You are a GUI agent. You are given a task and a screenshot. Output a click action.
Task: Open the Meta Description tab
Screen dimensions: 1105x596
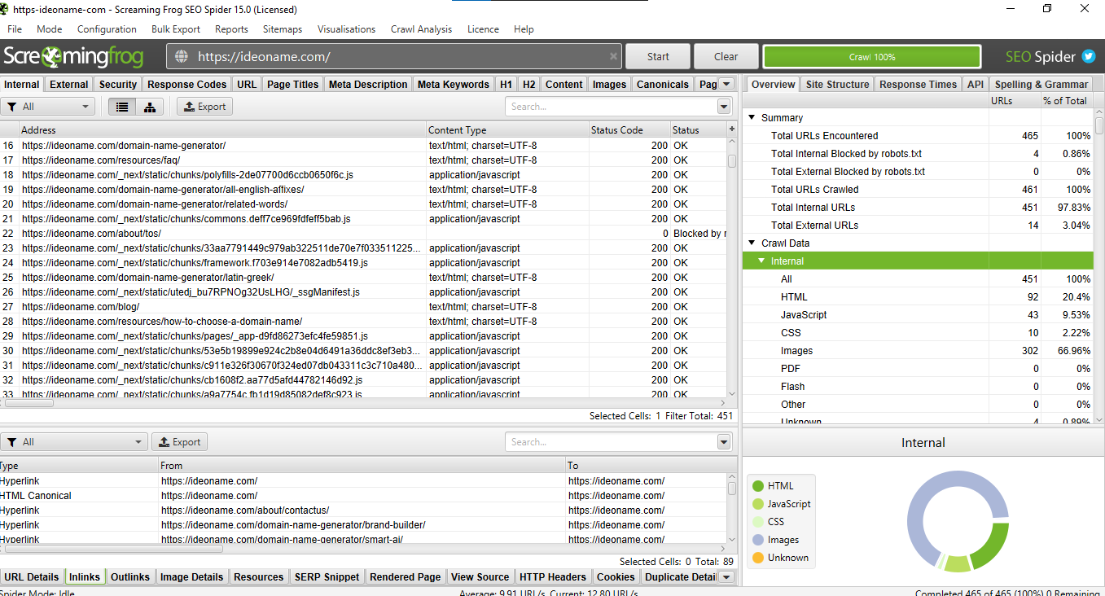[368, 84]
